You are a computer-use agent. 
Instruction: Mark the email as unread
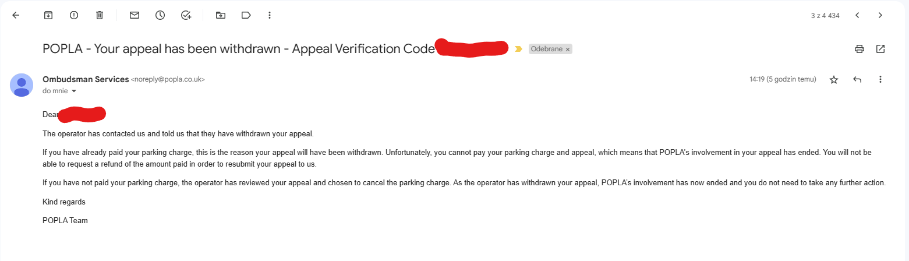135,16
